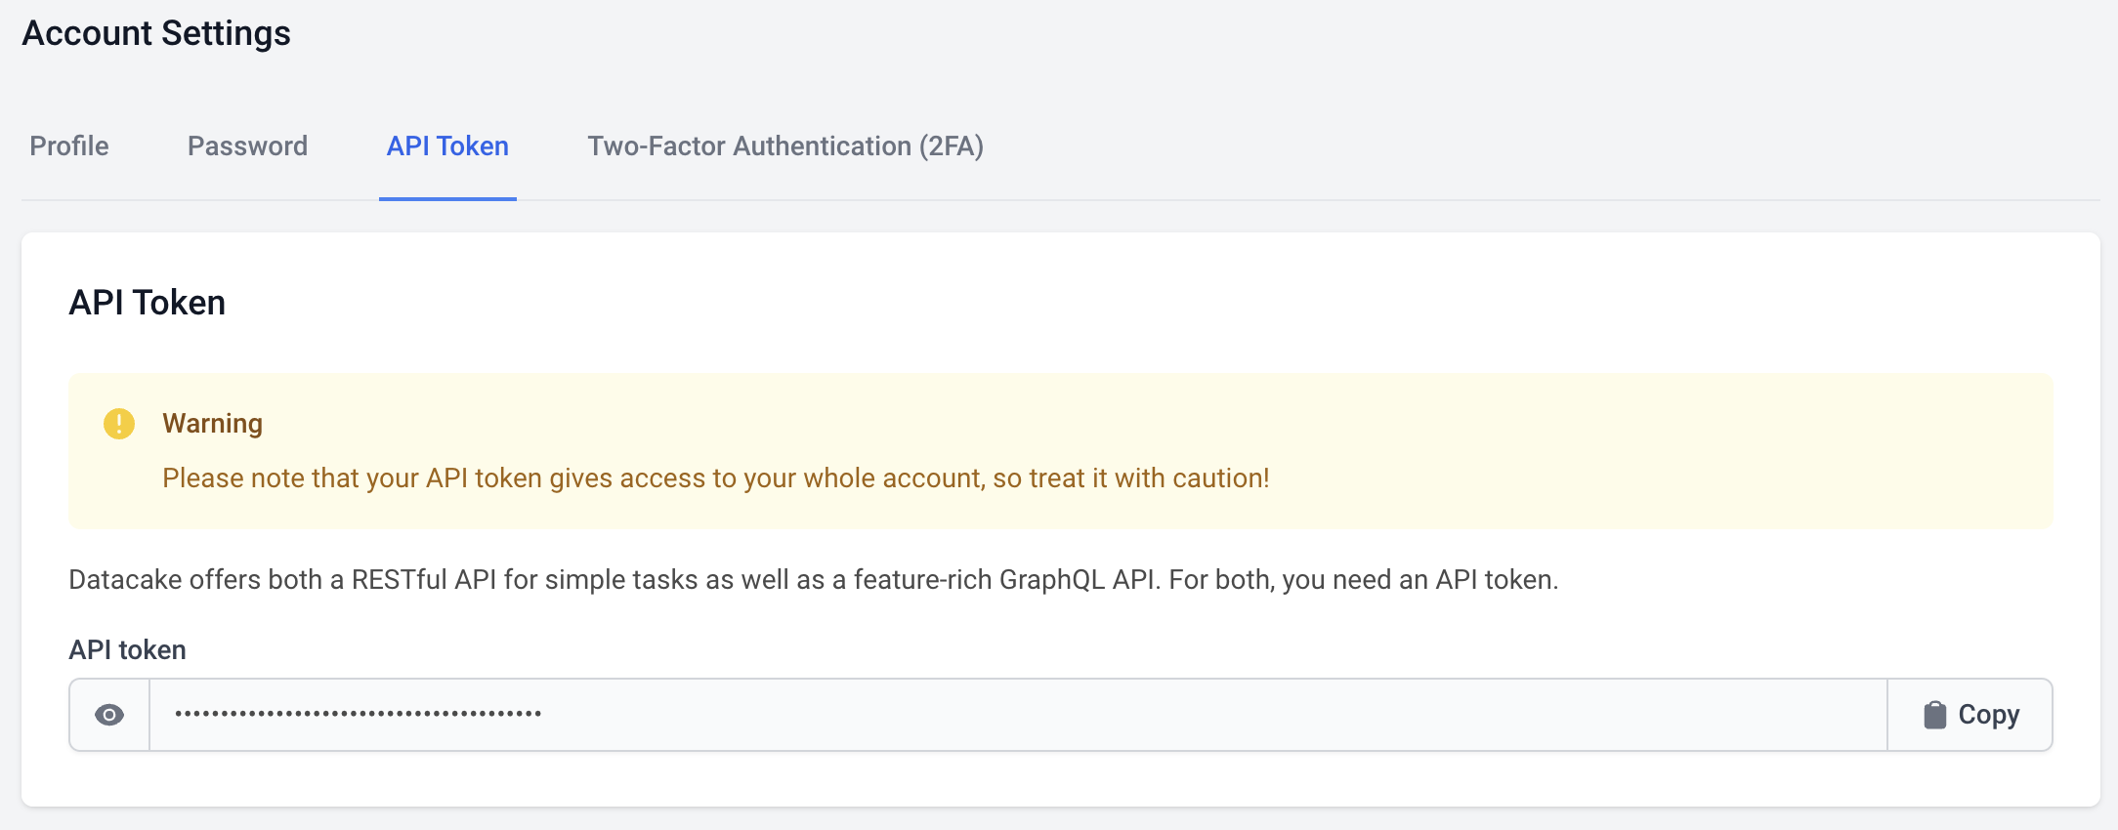Reveal the hidden API token with eye icon
Image resolution: width=2118 pixels, height=830 pixels.
tap(109, 715)
